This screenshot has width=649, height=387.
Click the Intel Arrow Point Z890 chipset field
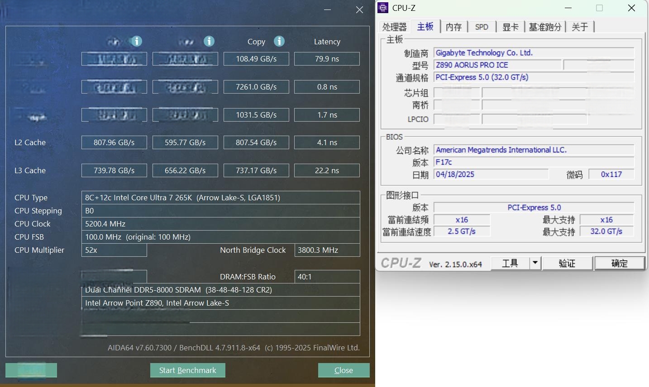[x=221, y=303]
